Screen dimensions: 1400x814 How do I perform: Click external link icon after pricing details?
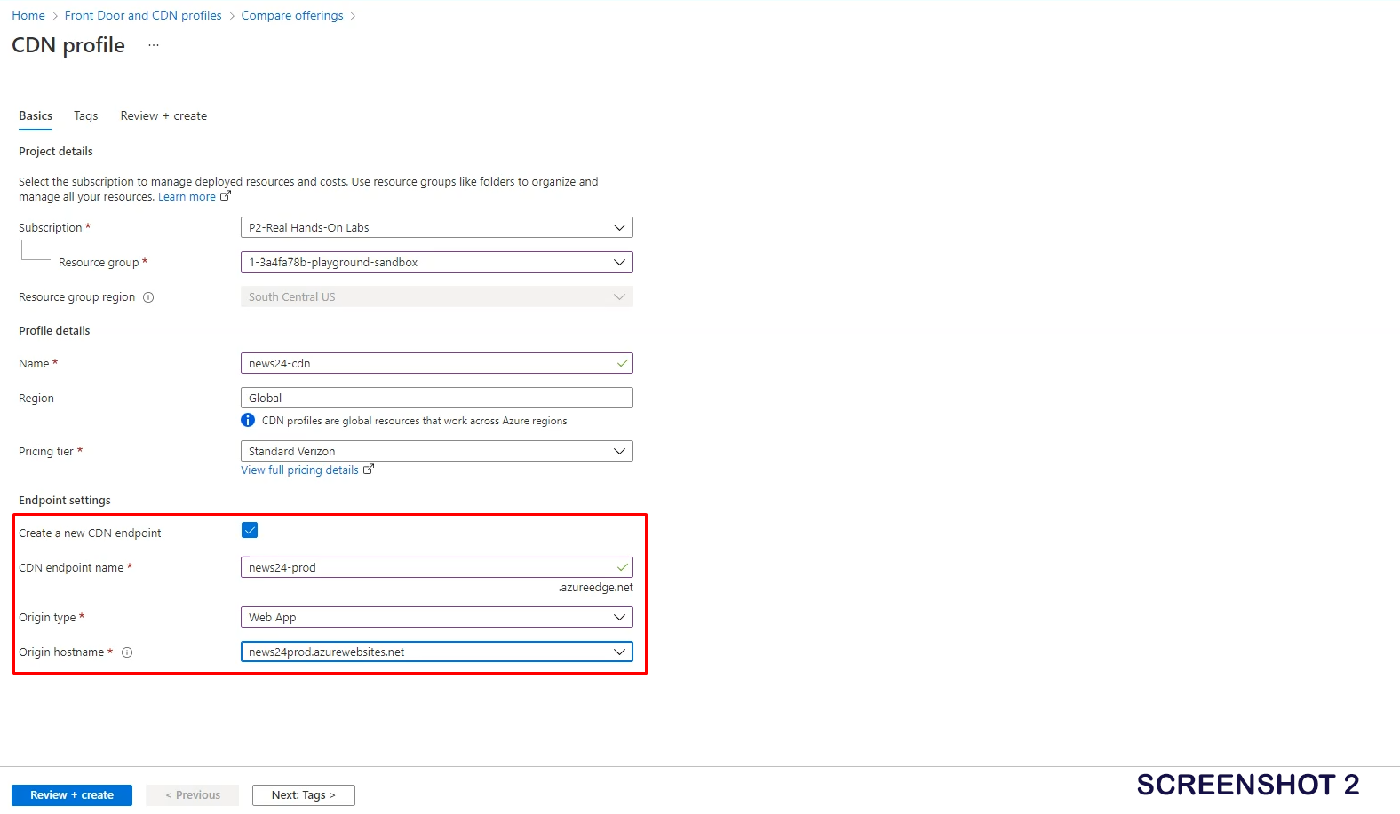coord(369,470)
